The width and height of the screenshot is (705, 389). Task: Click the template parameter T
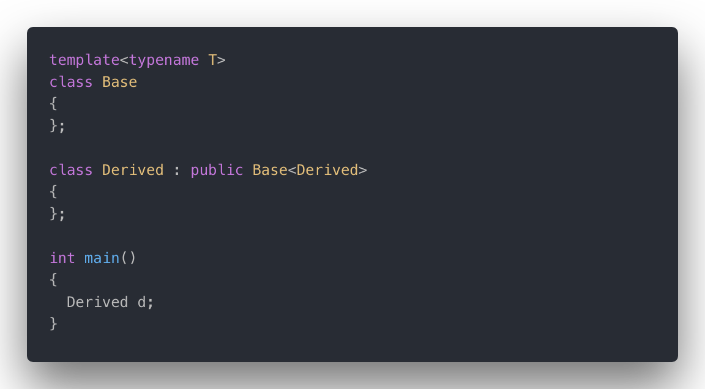coord(212,60)
